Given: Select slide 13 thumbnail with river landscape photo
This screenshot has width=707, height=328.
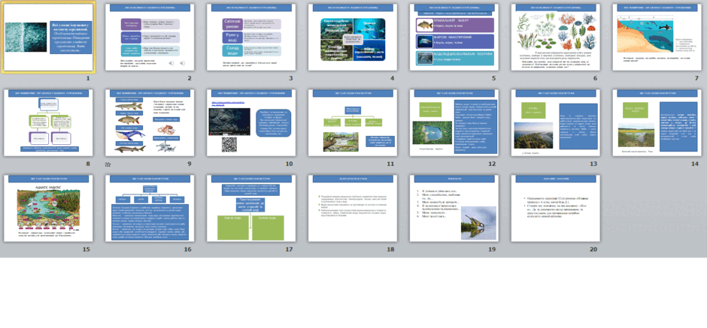Looking at the screenshot, I should (x=556, y=123).
